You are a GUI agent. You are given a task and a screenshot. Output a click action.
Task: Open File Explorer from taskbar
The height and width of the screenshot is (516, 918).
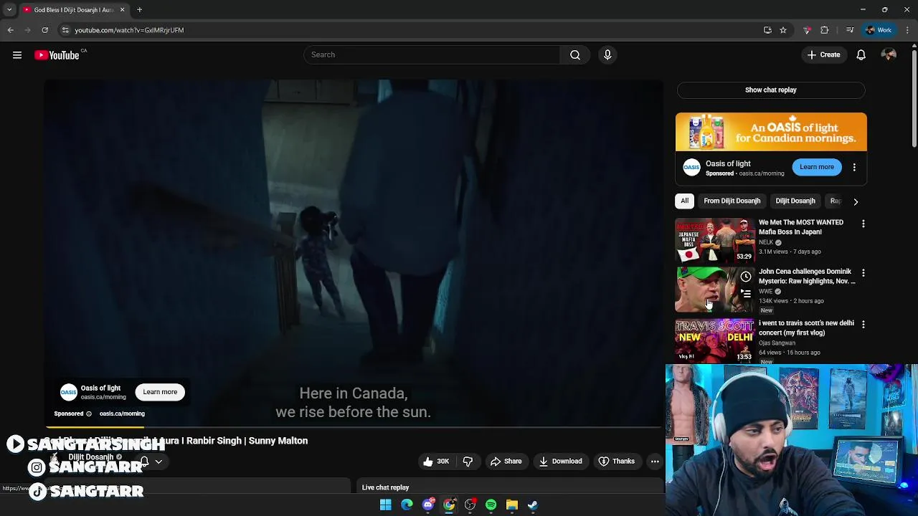[511, 505]
